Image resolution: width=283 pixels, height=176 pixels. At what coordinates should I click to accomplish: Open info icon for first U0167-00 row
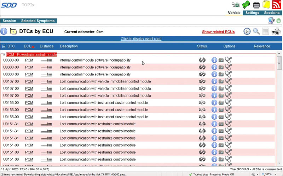coord(214,81)
